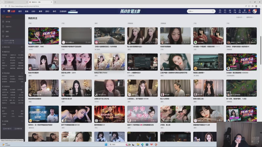Expand the 游戏 dropdown in nav bar
Screen dimensions: 262x147
(x=47, y=11)
